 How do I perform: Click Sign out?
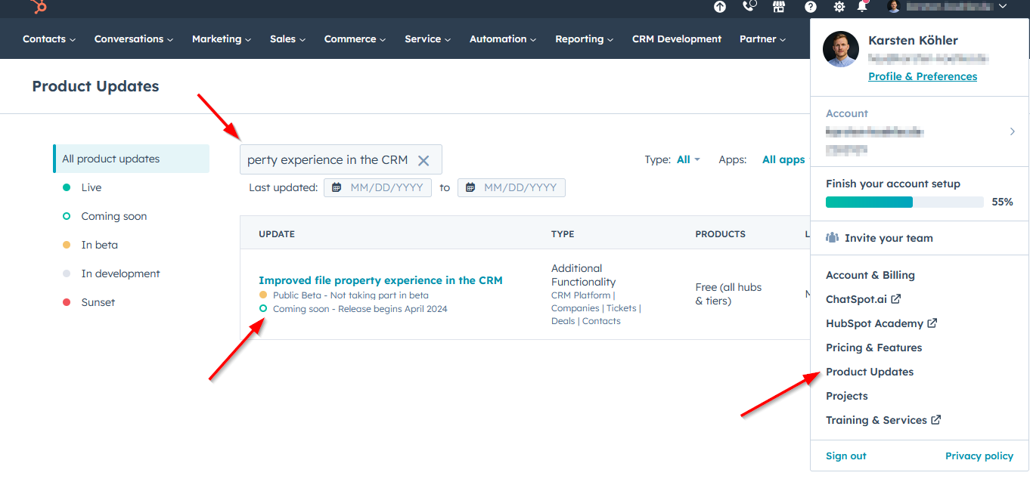(x=845, y=456)
